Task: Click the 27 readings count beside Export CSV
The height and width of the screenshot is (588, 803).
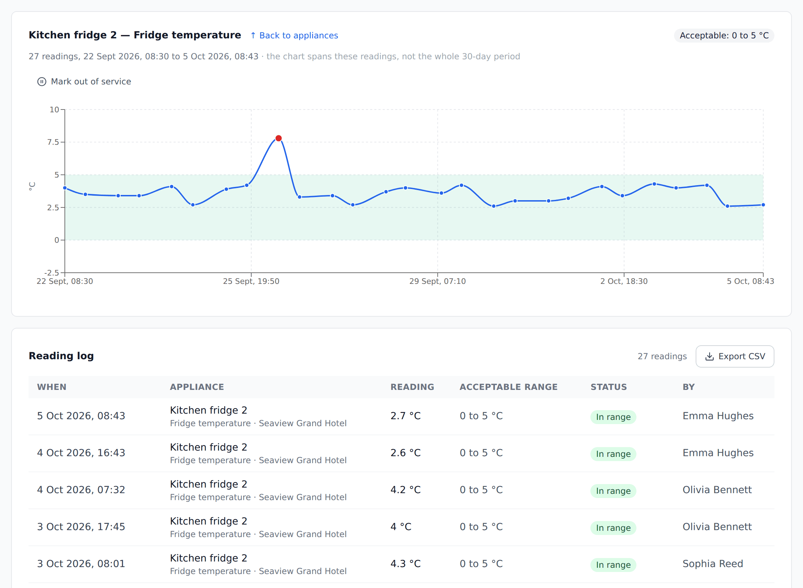Action: [662, 356]
